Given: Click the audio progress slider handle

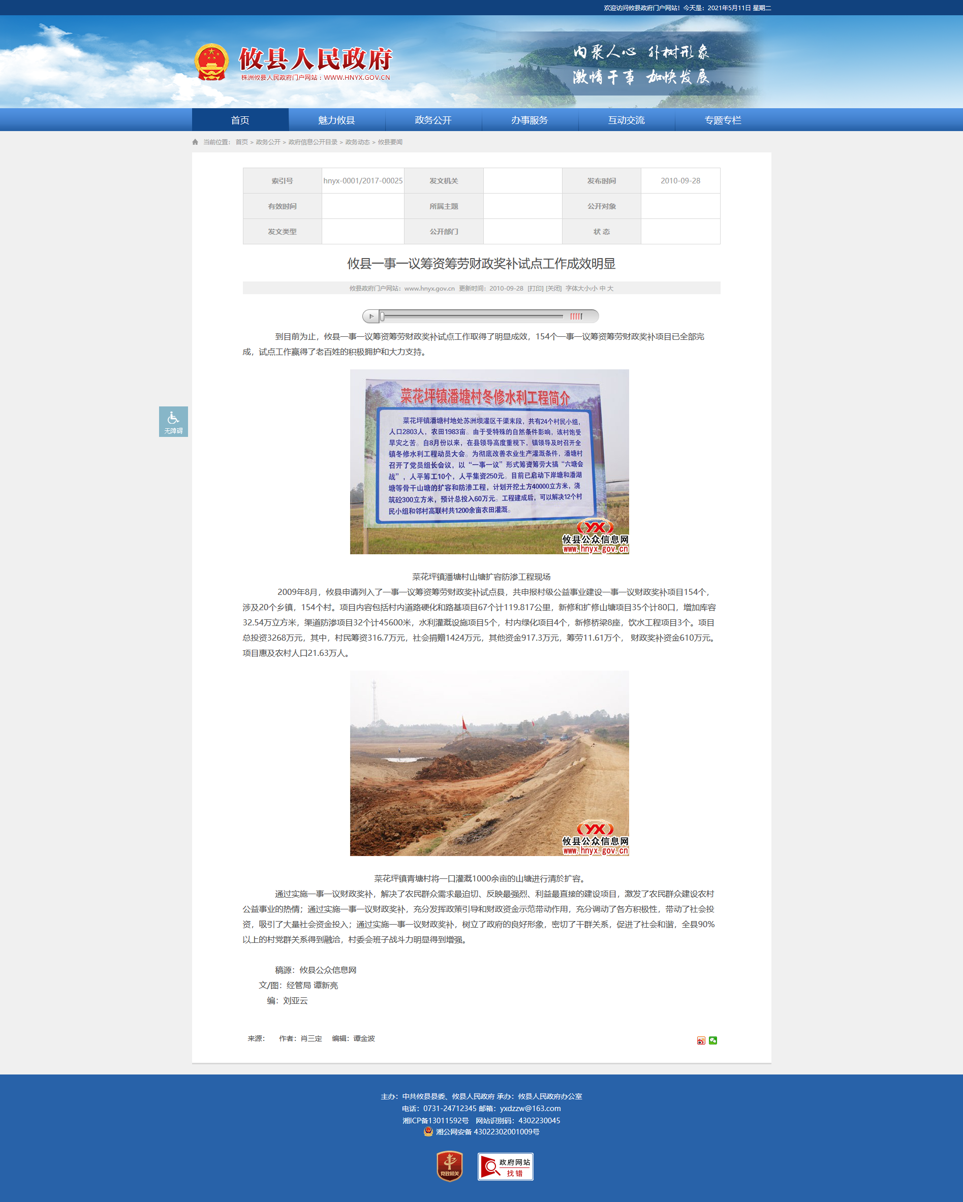Looking at the screenshot, I should 382,316.
